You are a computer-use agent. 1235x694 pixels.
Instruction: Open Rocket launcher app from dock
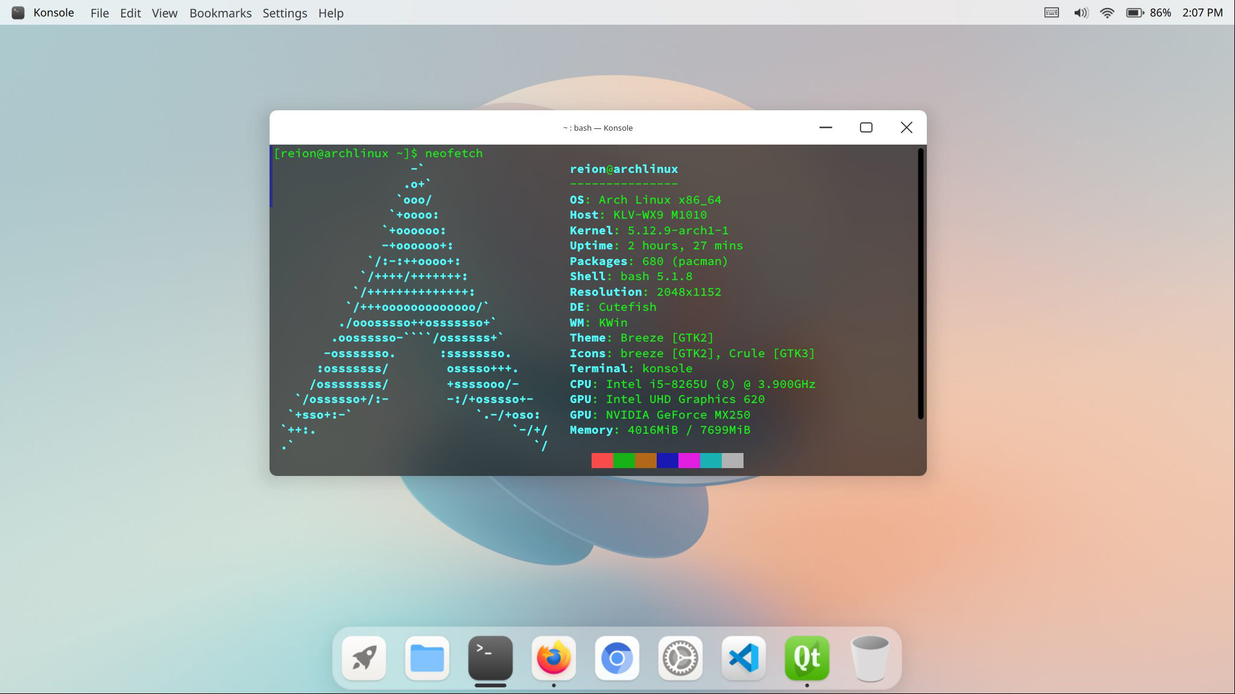[x=364, y=657]
